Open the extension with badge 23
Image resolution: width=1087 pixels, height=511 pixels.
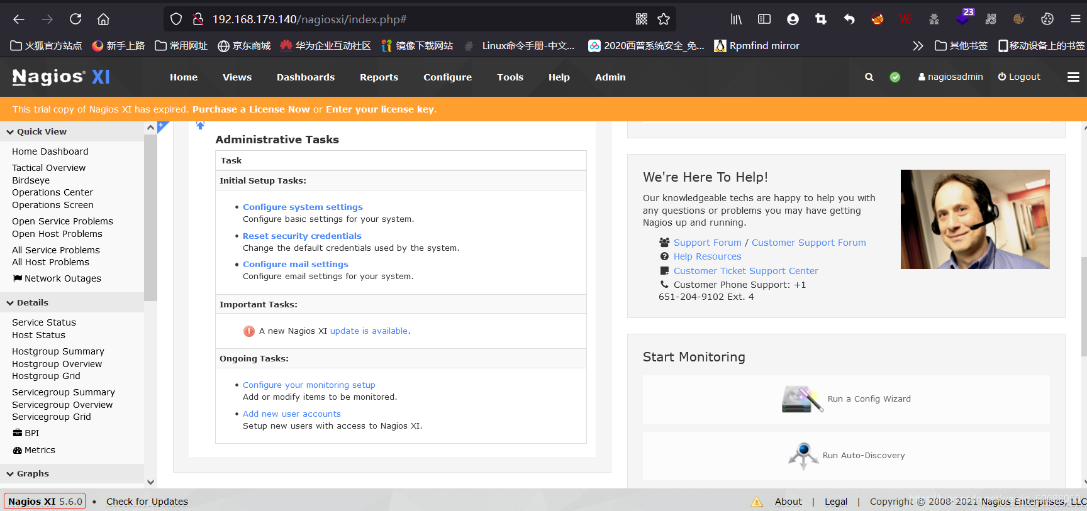coord(964,18)
